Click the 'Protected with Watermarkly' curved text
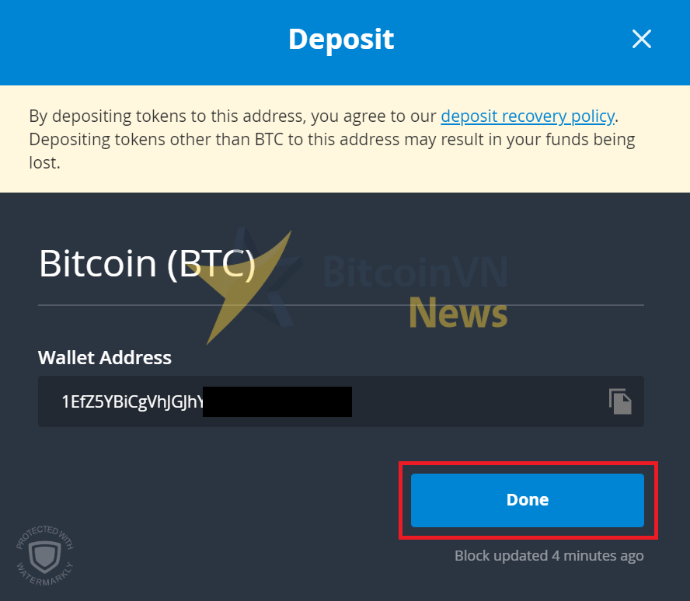 45,556
